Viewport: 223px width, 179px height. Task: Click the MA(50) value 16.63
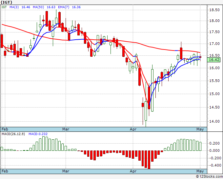point(51,7)
